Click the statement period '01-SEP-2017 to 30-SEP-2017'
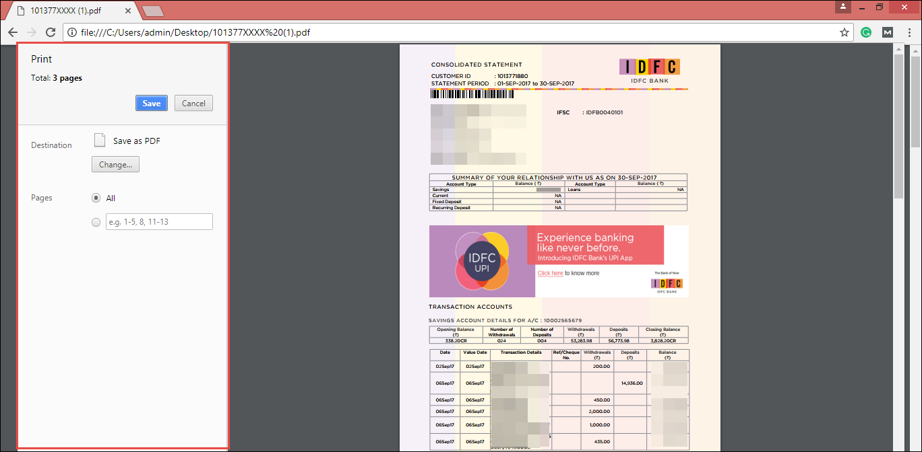 tap(536, 83)
